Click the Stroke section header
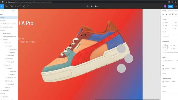Viewport: 178px width, 100px height. 164,74
